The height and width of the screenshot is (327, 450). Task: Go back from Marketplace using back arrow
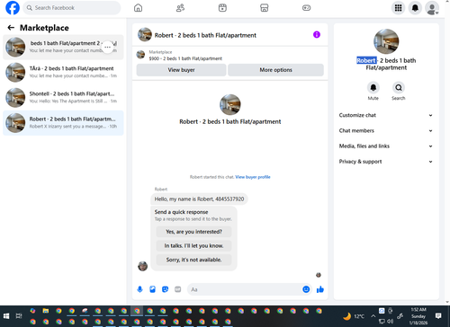pyautogui.click(x=11, y=28)
